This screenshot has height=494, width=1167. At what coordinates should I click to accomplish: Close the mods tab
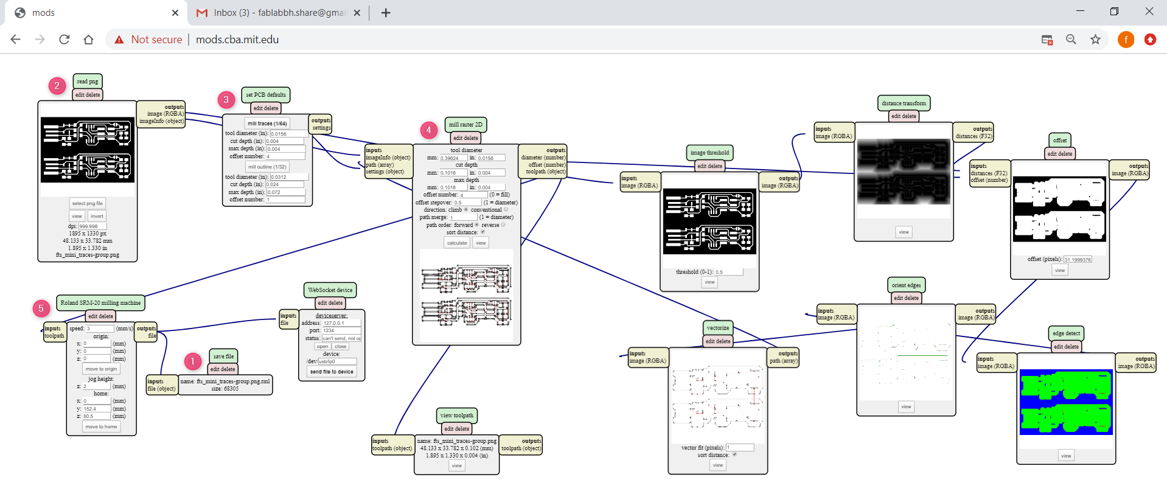[x=175, y=13]
